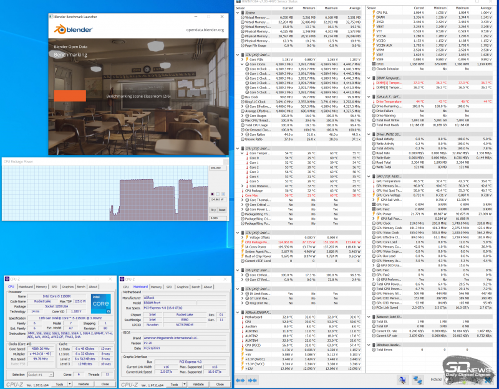Viewport: 499px width, 389px height.
Task: Open the Tools dropdown arrow in CPU-Z CPU window
Action: (x=70, y=384)
